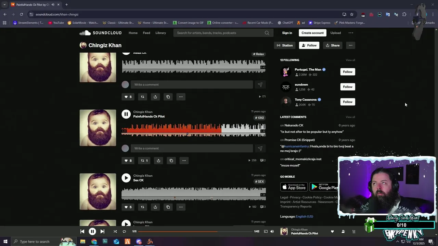438x246 pixels.
Task: Play the Sex CK track
Action: tap(126, 178)
